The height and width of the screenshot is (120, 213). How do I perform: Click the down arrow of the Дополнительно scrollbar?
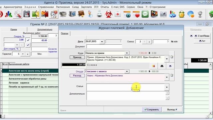coord(167,98)
